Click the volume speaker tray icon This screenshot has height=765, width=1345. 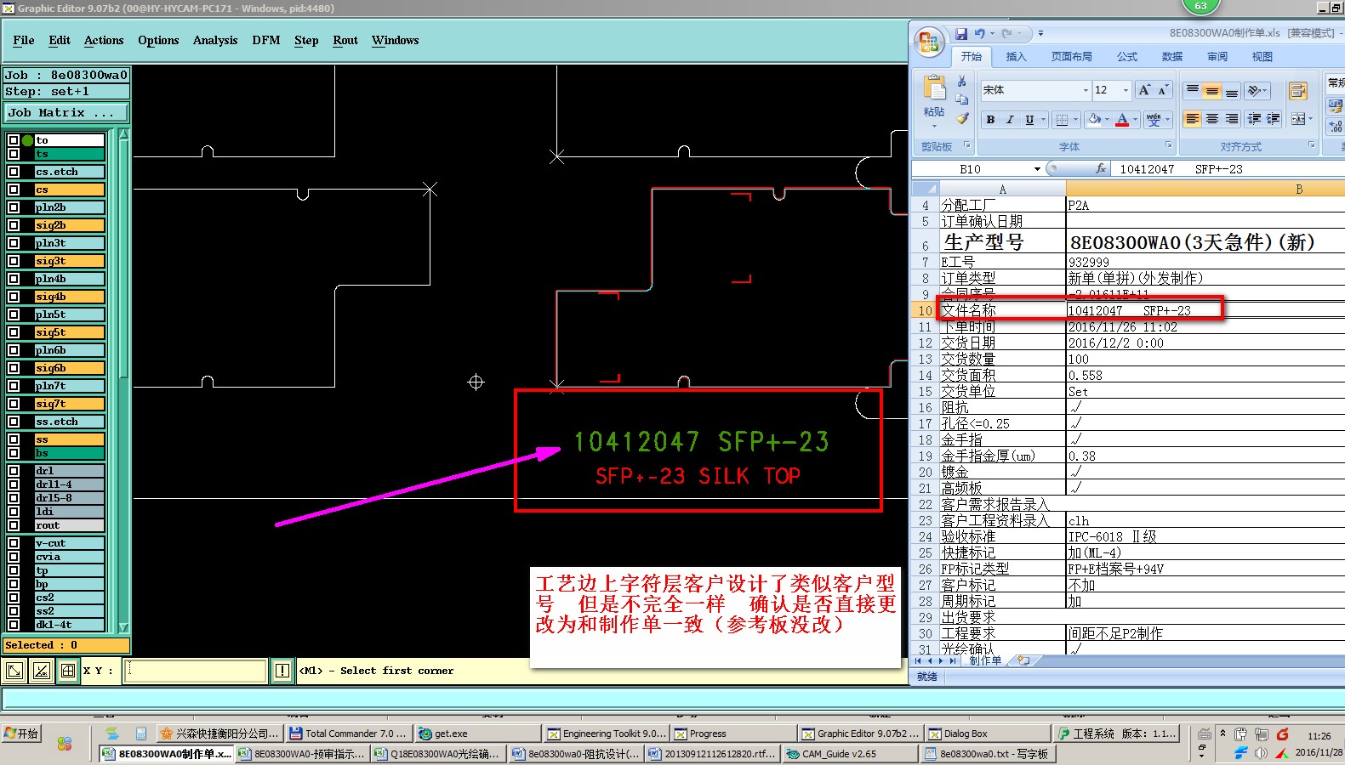click(1261, 753)
